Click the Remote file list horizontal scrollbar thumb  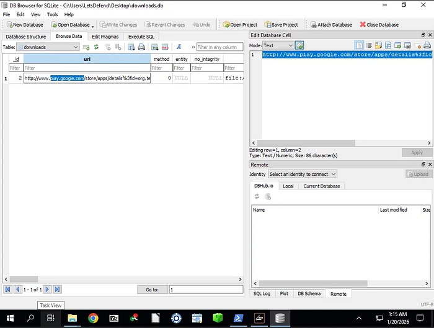[313, 283]
